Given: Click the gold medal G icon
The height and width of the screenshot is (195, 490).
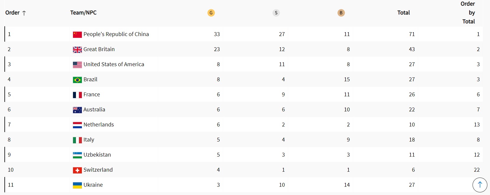Looking at the screenshot, I should (x=211, y=13).
